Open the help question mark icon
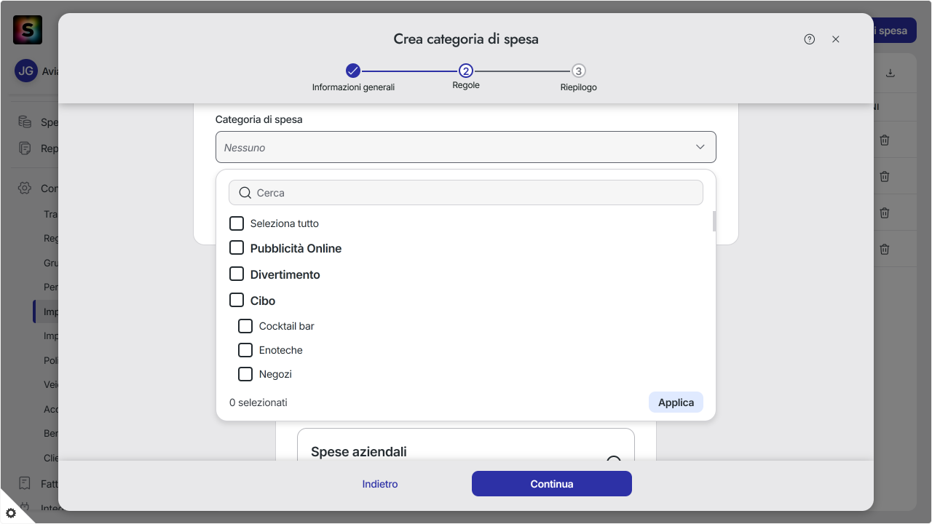Screen dimensions: 932x524 click(x=810, y=39)
